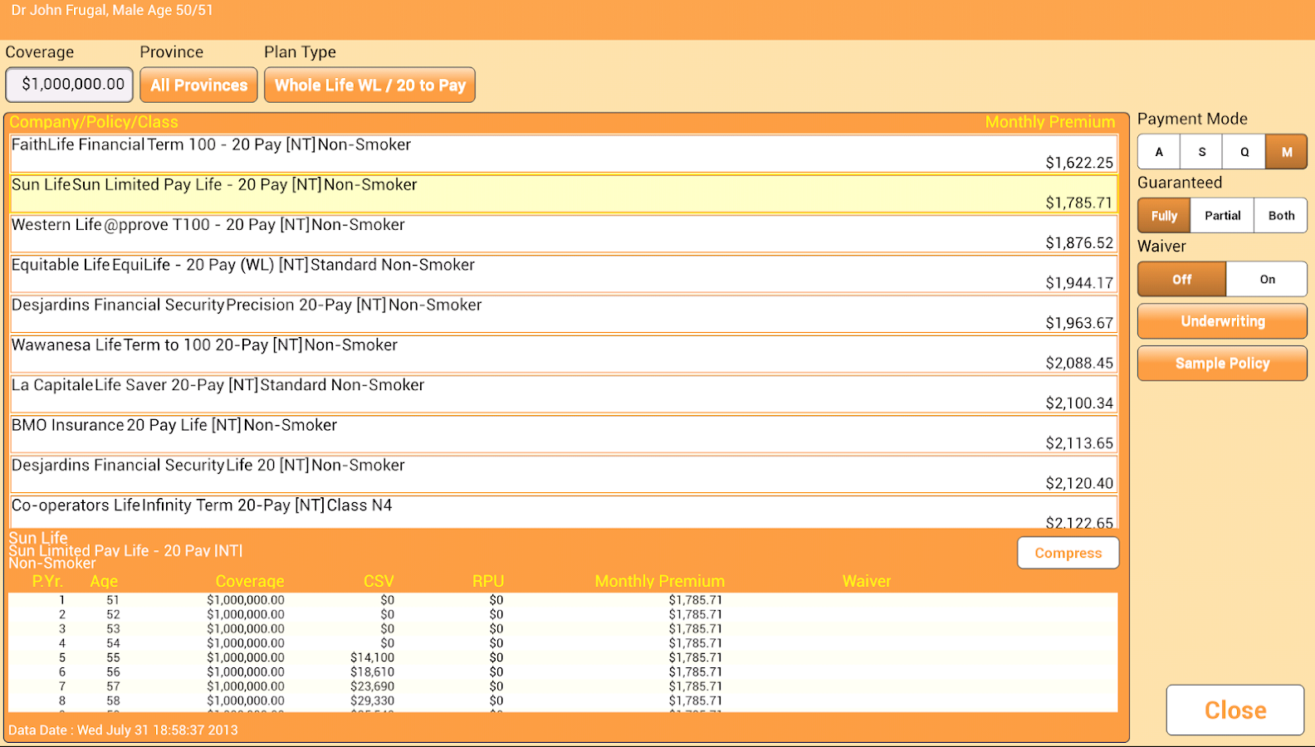Select Desjardins Financial Security Life 20 row
The height and width of the screenshot is (747, 1315).
click(563, 474)
